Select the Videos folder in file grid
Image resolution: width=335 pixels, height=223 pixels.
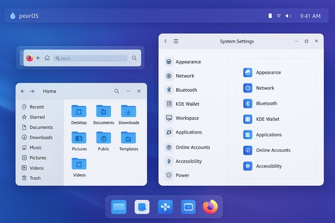click(79, 164)
